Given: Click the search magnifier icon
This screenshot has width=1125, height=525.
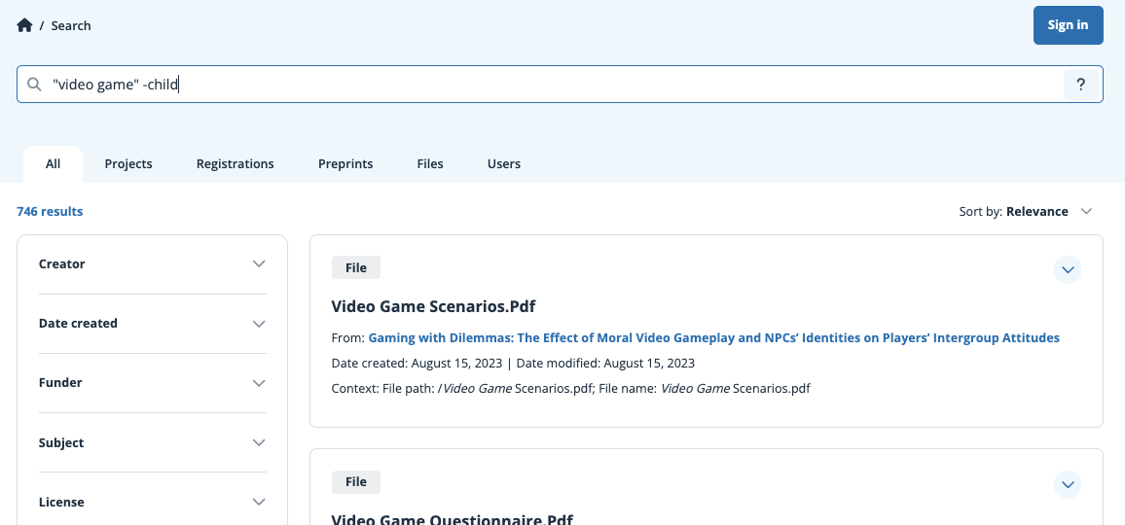Looking at the screenshot, I should pos(34,85).
